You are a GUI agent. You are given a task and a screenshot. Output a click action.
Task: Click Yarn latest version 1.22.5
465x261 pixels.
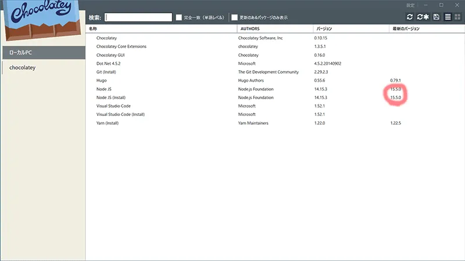pyautogui.click(x=396, y=123)
